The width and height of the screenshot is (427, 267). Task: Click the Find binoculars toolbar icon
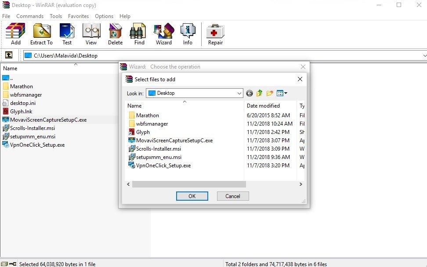pos(138,30)
